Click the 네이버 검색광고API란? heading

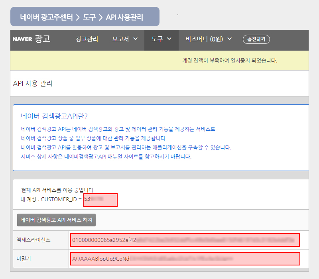[54, 116]
